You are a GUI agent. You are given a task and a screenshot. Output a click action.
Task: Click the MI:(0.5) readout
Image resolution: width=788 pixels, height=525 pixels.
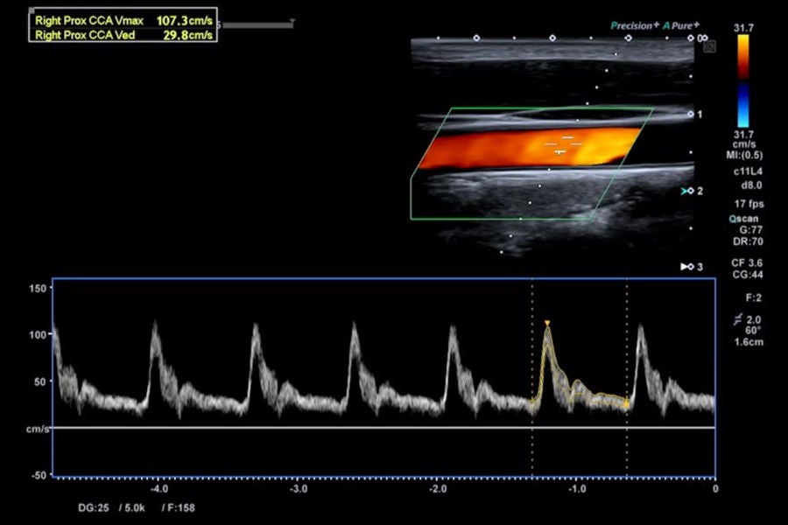tap(743, 155)
